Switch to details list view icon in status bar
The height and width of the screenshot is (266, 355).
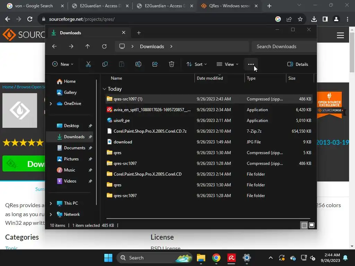[304, 225]
